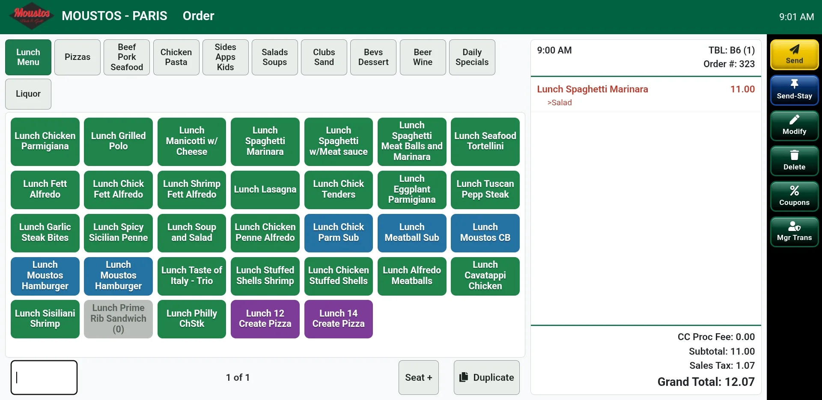The image size is (822, 400).
Task: Click the greyed Lunch Prime Rib Sandwich (0)
Action: point(118,319)
